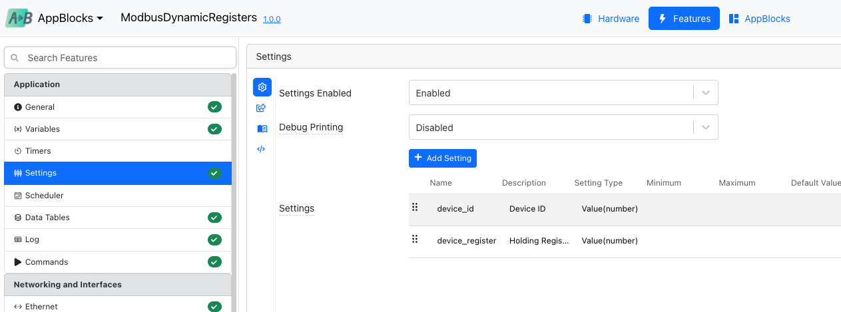
Task: Click green check next to Log
Action: [x=214, y=239]
